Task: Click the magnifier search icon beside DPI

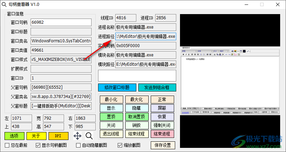Action: point(89,136)
